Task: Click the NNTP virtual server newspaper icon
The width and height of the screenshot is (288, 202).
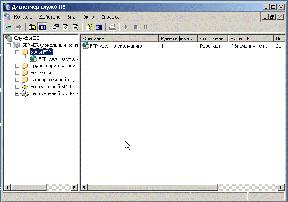Action: 25,93
